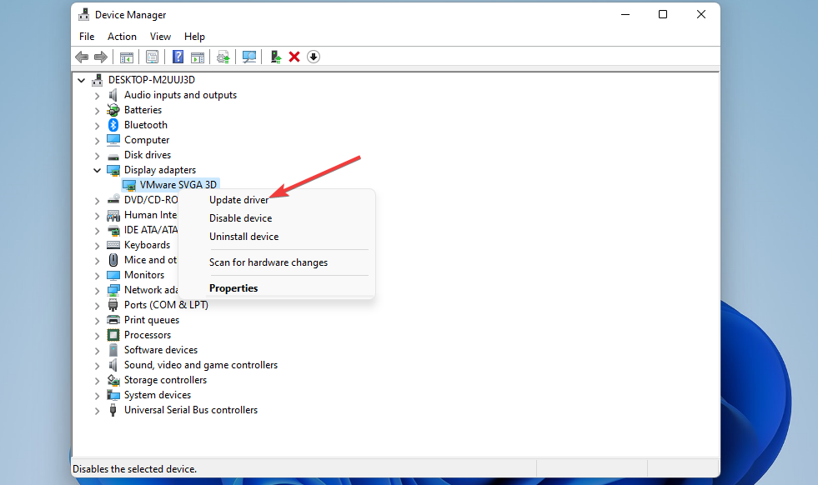Screen dimensions: 818x485
Task: Click the Scan for hardware changes toolbar icon
Action: pos(249,57)
